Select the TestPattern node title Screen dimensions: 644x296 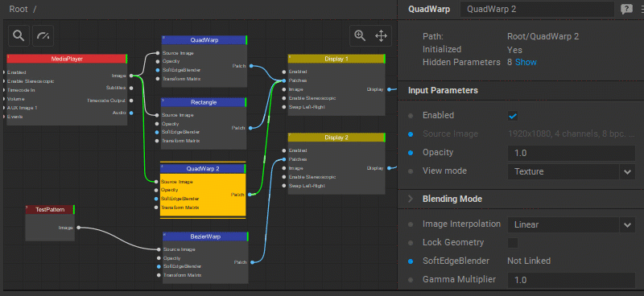point(50,209)
